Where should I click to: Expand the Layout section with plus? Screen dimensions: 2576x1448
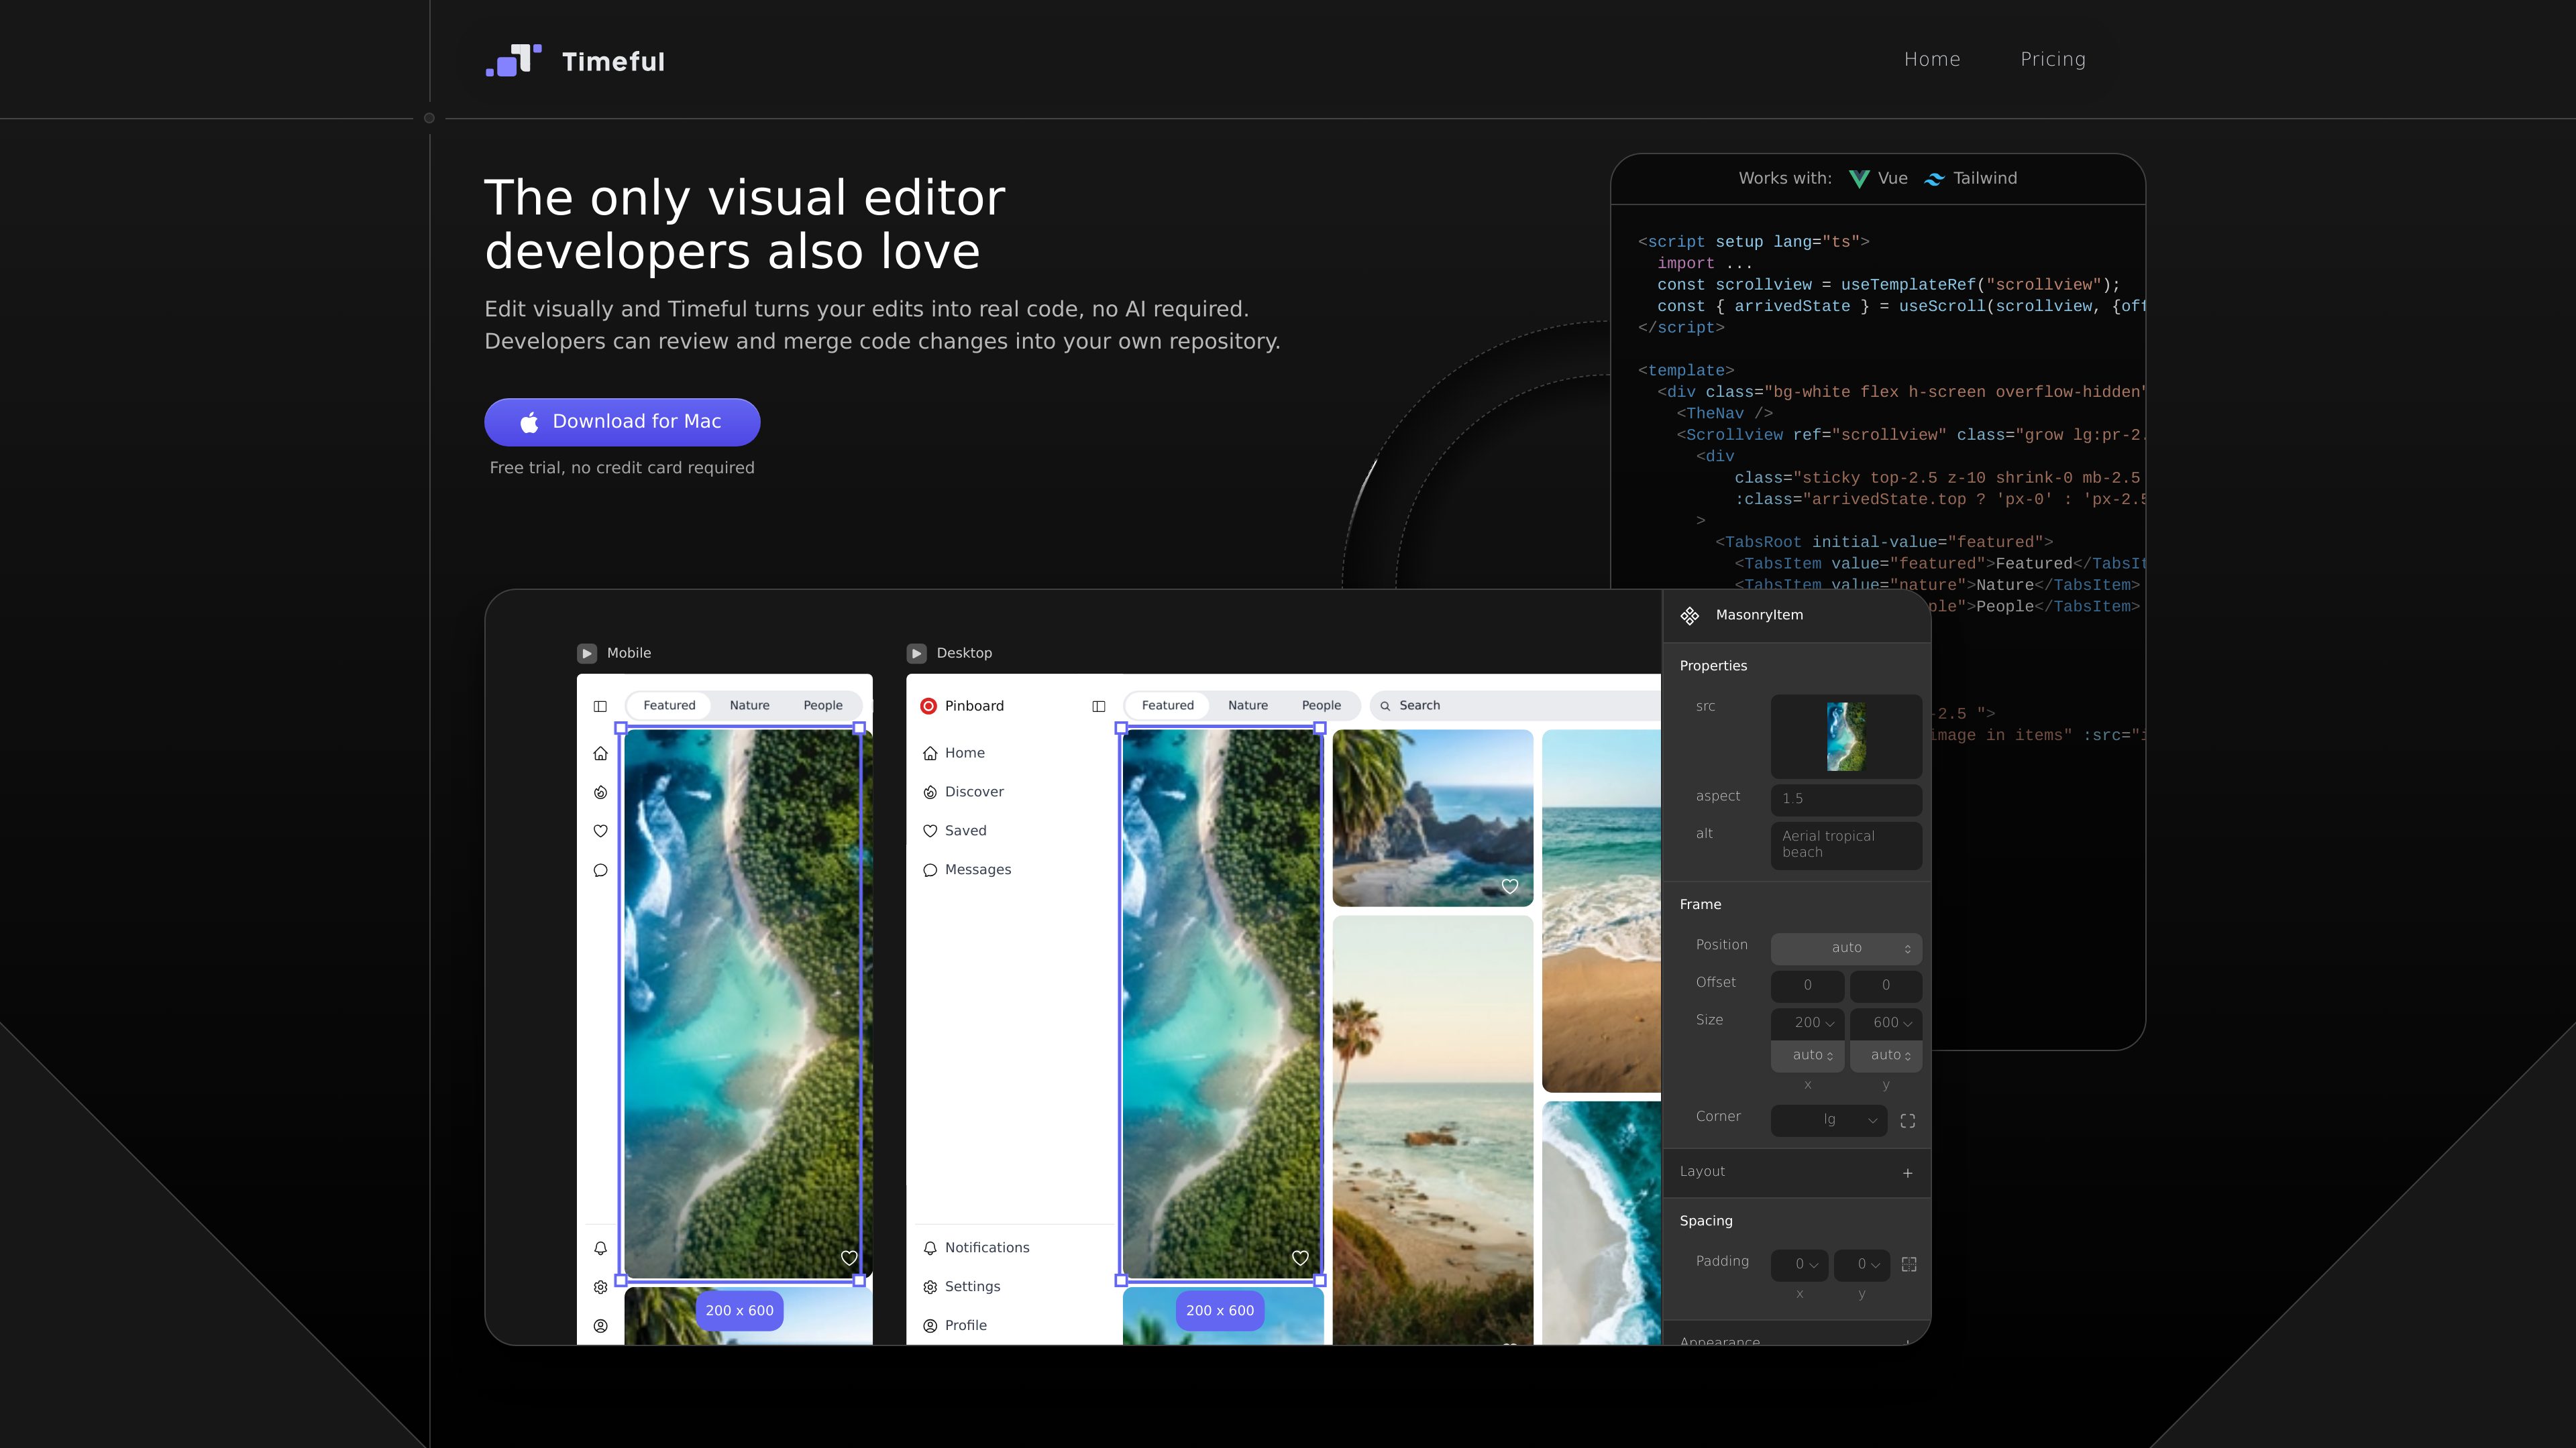(1908, 1173)
